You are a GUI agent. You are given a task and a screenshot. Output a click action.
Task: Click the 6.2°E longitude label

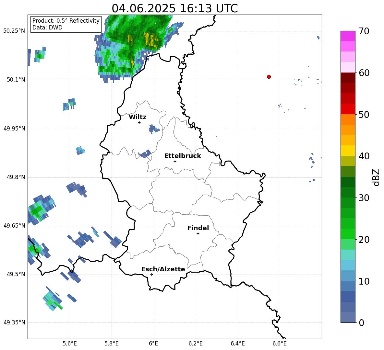[x=196, y=344]
